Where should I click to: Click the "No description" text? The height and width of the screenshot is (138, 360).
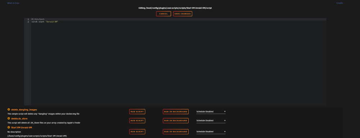14,132
